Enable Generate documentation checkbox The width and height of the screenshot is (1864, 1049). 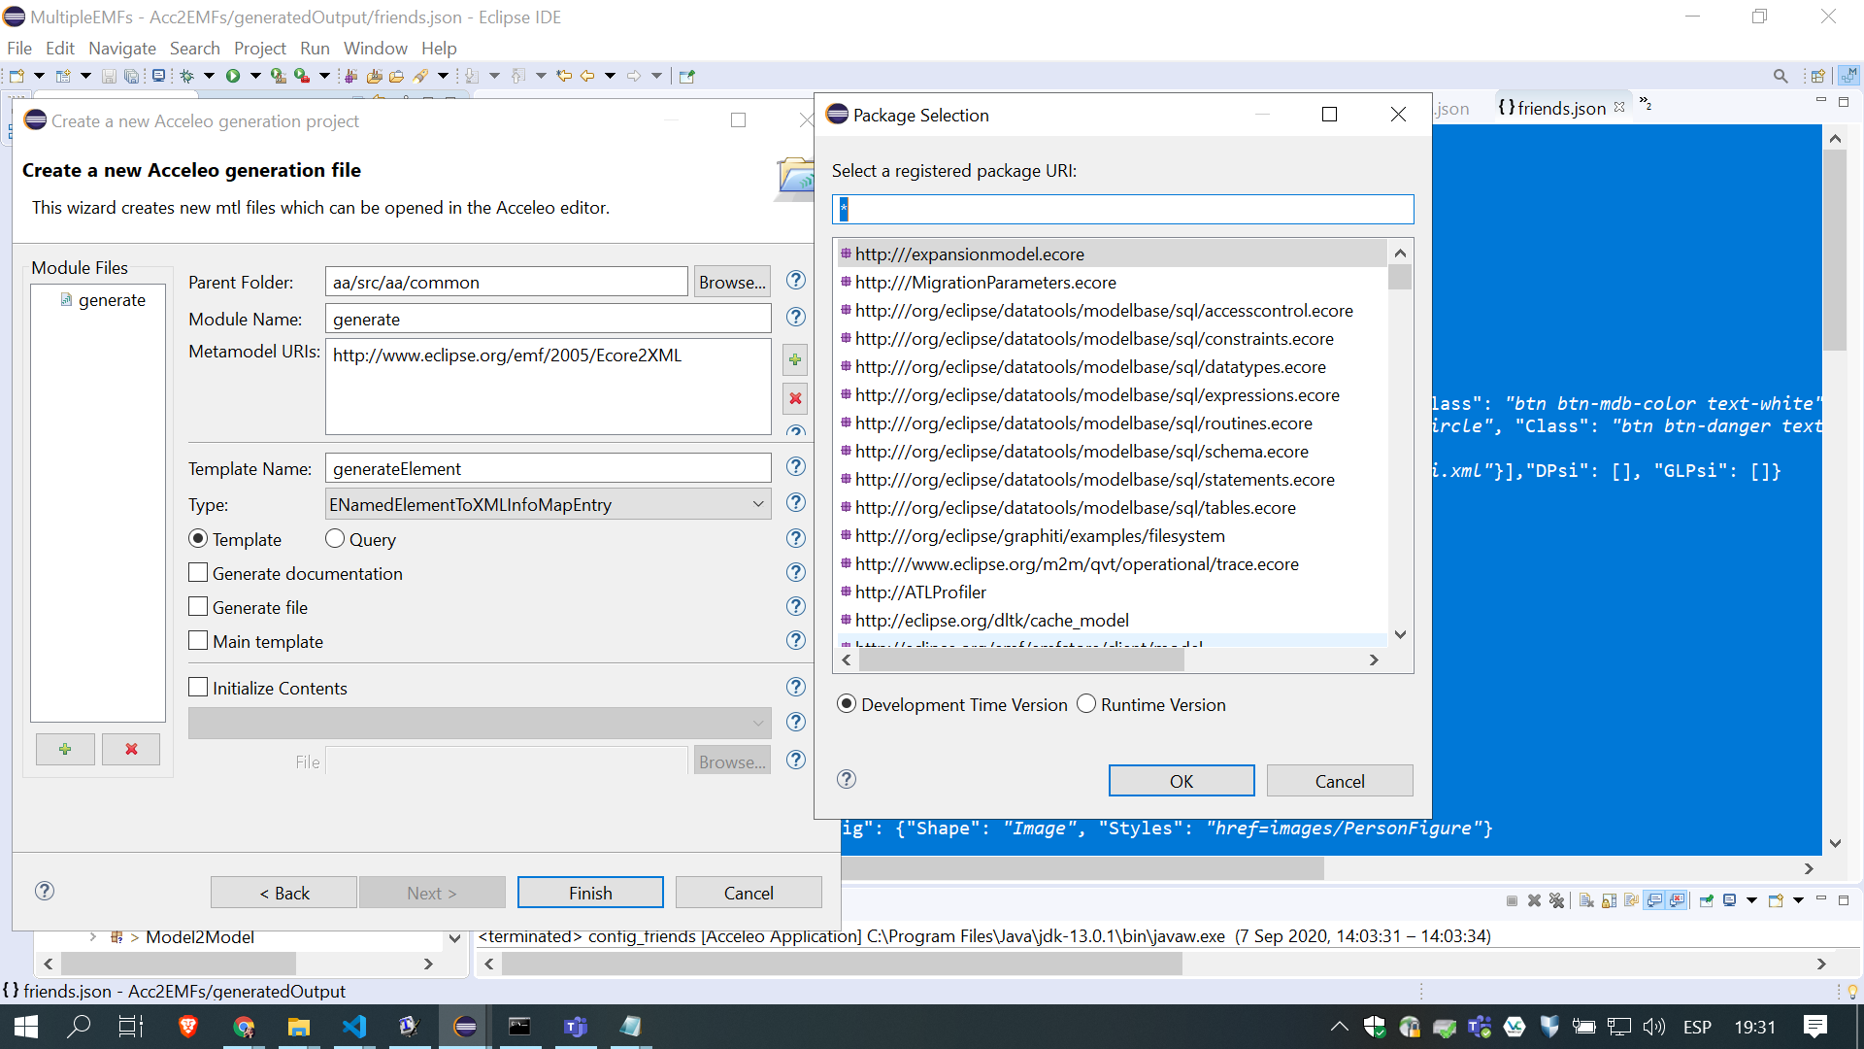point(198,573)
